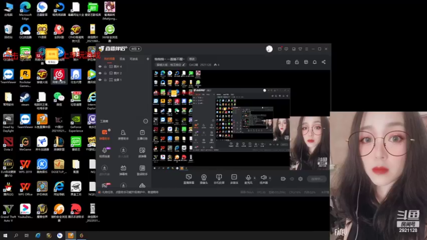Viewport: 427px width, 240px height.
Task: Open the Dota 2 desktop shortcut
Action: point(8,144)
